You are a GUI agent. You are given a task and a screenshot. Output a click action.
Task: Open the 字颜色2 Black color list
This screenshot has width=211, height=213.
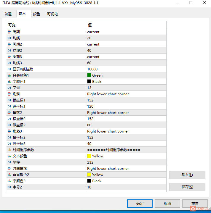[x=126, y=181]
